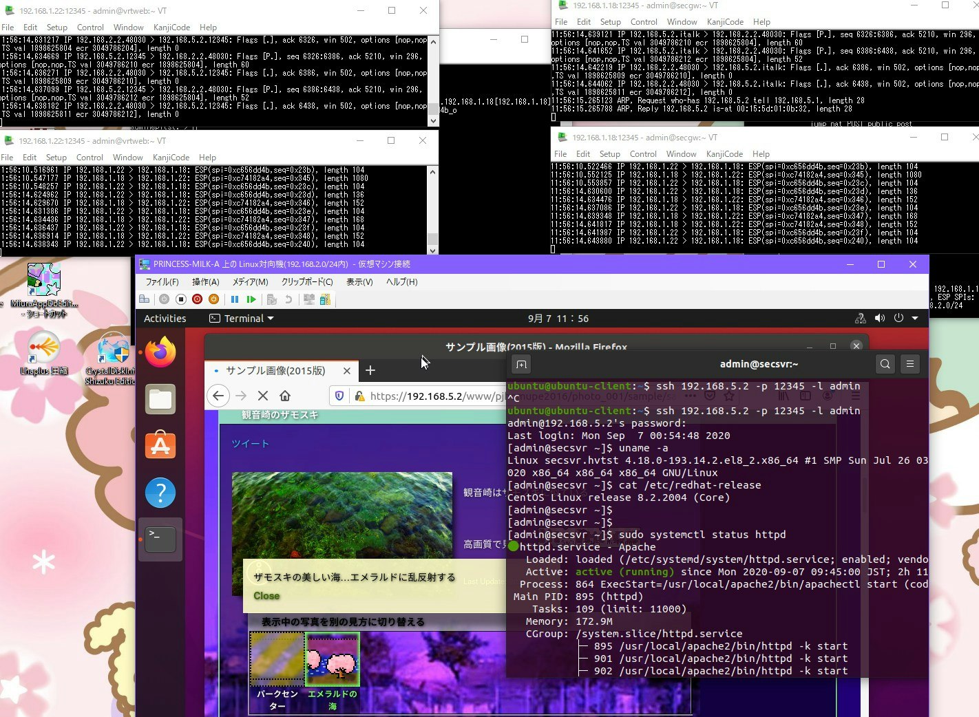This screenshot has height=717, width=979.
Task: Click the volume icon in Ubuntu top bar
Action: [880, 319]
